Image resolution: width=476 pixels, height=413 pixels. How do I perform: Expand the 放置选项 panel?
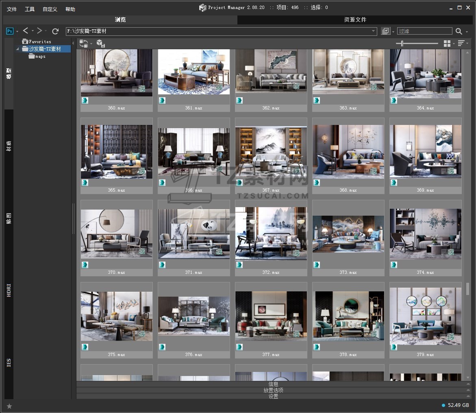(x=273, y=390)
